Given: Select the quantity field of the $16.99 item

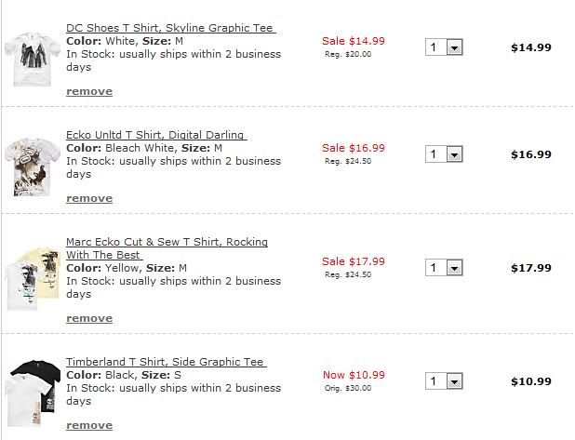Looking at the screenshot, I should click(444, 154).
